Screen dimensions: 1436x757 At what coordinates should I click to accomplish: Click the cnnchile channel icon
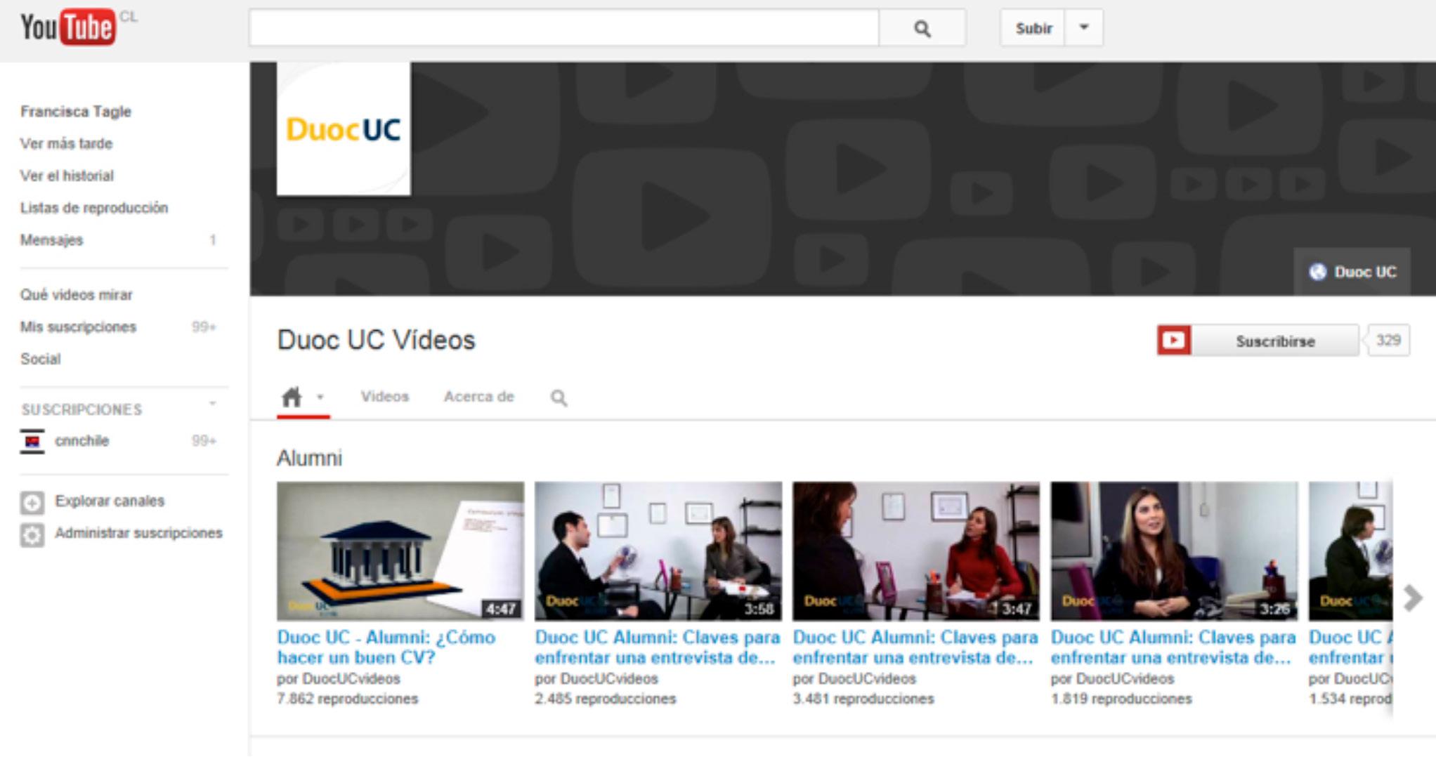point(32,441)
